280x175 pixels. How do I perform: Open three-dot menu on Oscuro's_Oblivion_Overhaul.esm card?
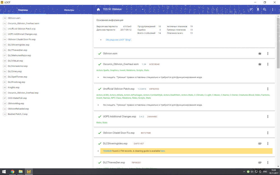coord(268,64)
